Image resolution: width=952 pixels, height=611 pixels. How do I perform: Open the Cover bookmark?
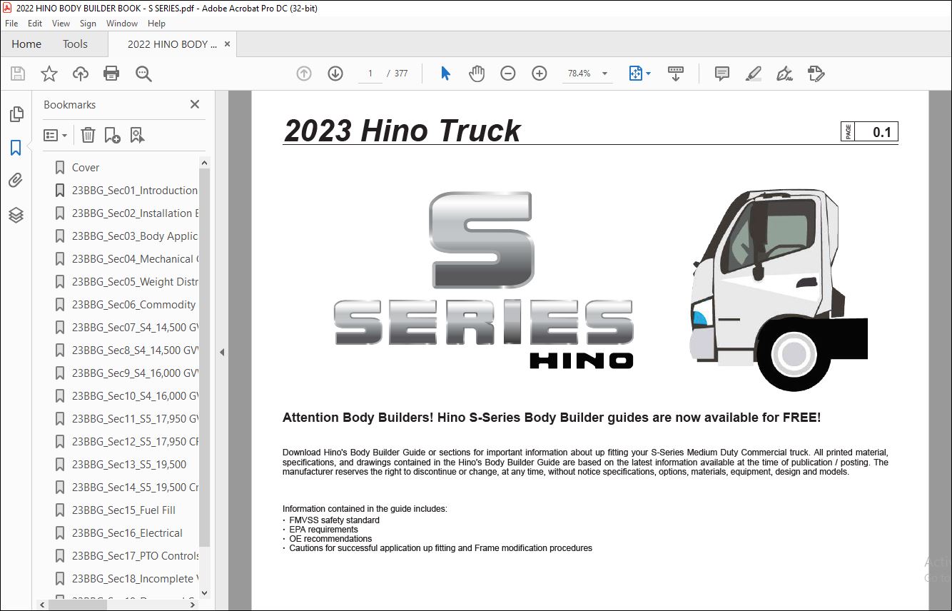tap(86, 168)
